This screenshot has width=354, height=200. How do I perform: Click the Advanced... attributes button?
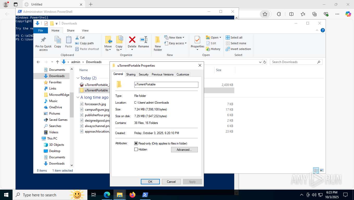click(184, 150)
